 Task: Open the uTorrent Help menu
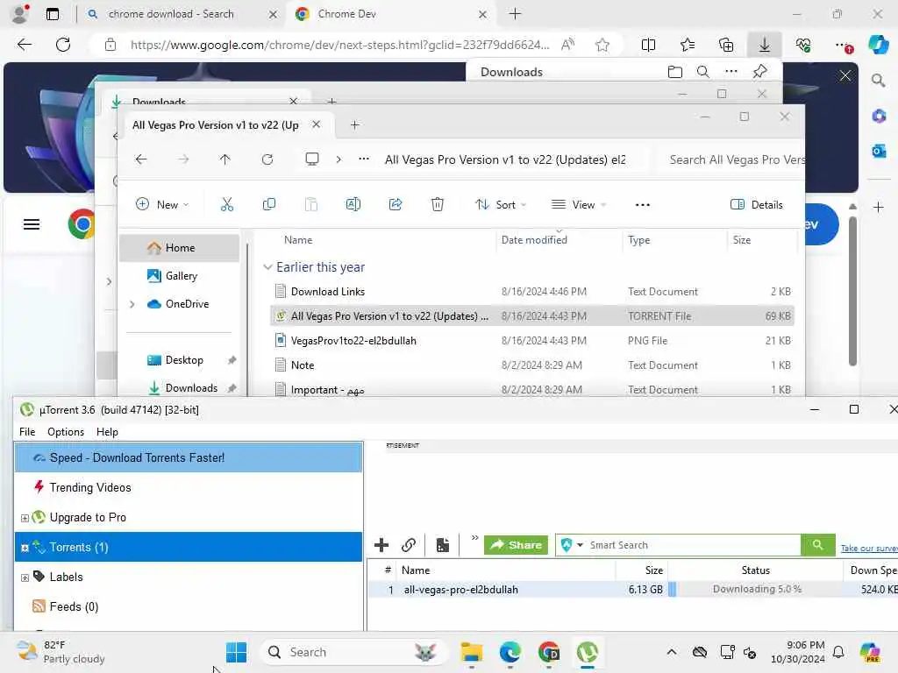pos(107,431)
